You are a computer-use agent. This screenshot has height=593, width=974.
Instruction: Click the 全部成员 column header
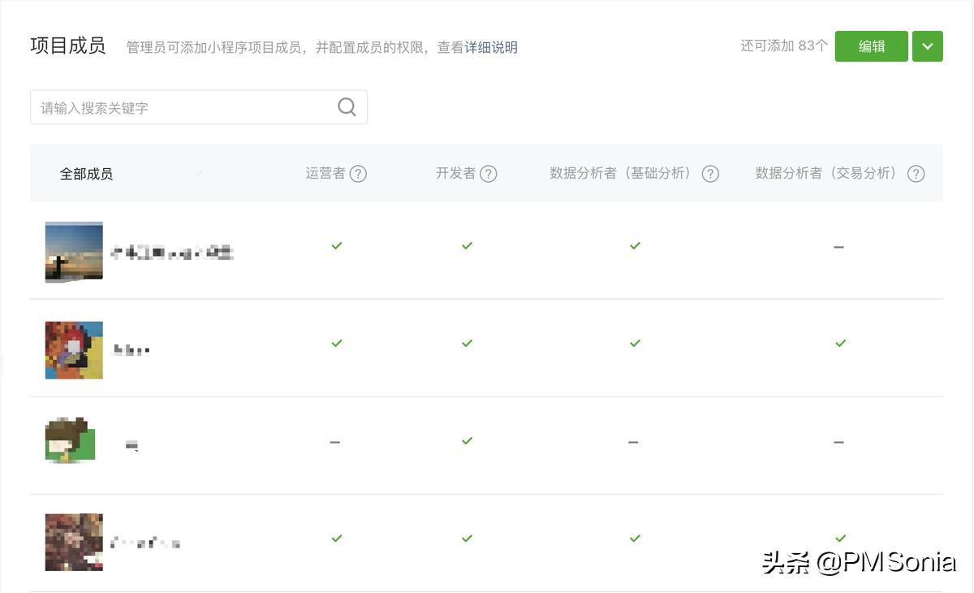tap(86, 174)
